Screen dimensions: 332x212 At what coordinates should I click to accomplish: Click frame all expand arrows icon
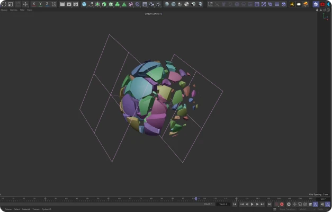[x=263, y=4]
